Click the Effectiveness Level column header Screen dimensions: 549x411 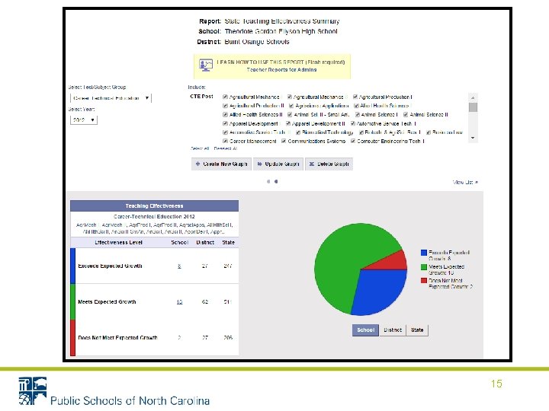tap(118, 243)
